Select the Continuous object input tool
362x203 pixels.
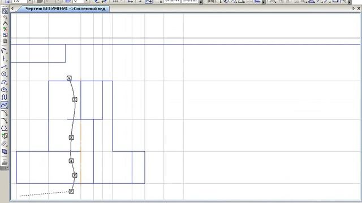[5, 98]
